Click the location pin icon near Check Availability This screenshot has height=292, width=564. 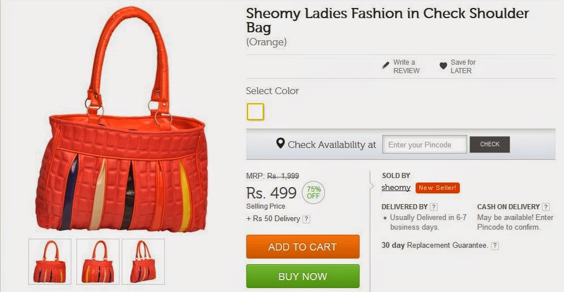280,143
